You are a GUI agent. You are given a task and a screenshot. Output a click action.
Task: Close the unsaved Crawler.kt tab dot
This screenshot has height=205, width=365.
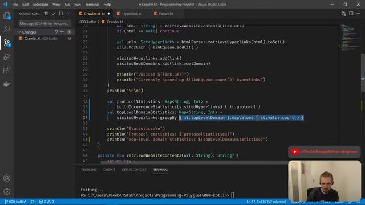pos(109,14)
